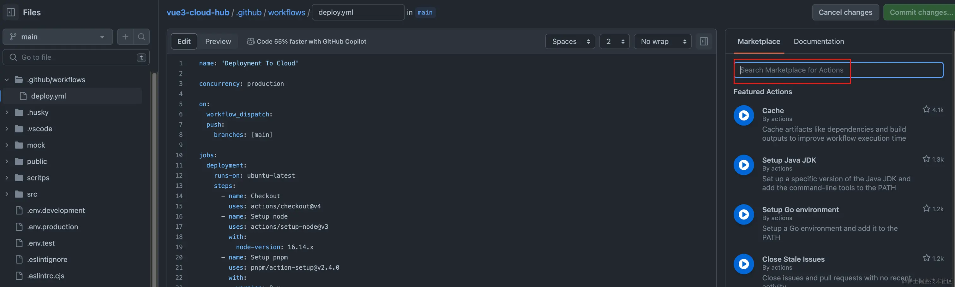Open the main branch selector dropdown

(x=58, y=37)
